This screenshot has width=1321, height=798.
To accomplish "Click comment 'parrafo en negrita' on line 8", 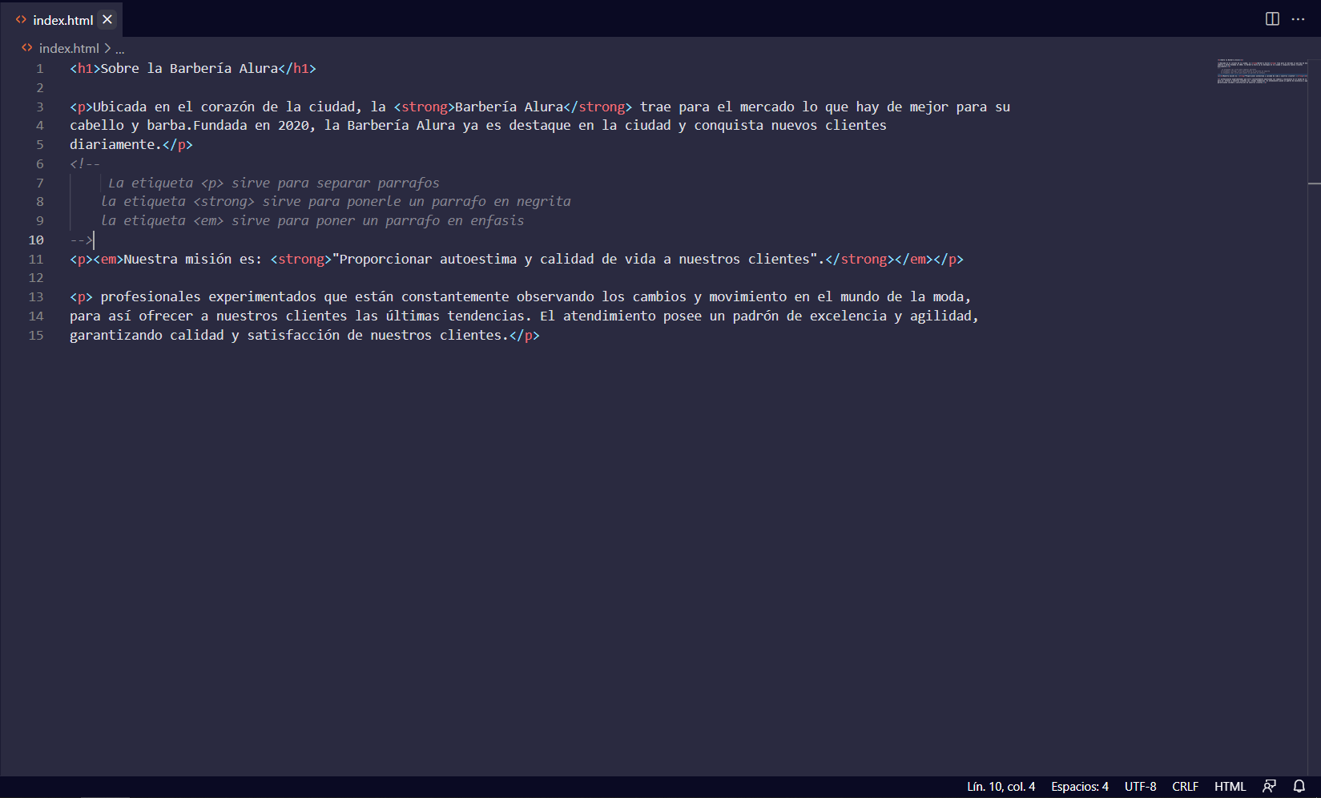I will [501, 202].
